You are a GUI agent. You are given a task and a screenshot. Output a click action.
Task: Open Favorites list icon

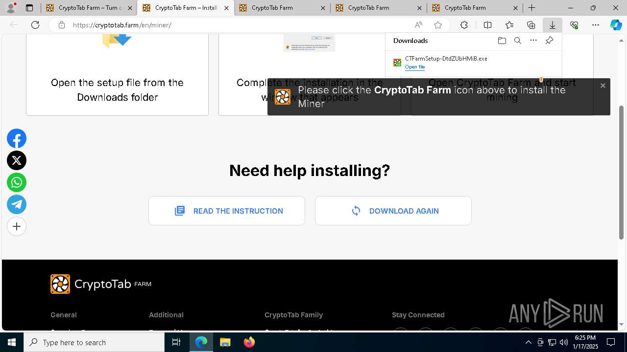tap(509, 25)
